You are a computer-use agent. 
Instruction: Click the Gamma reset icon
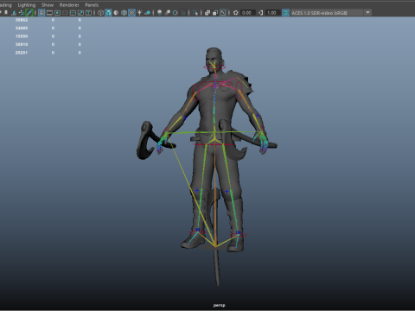pyautogui.click(x=260, y=13)
